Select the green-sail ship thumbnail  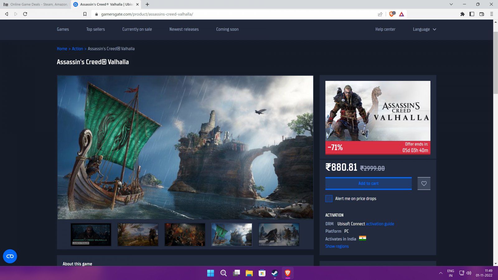pos(232,235)
